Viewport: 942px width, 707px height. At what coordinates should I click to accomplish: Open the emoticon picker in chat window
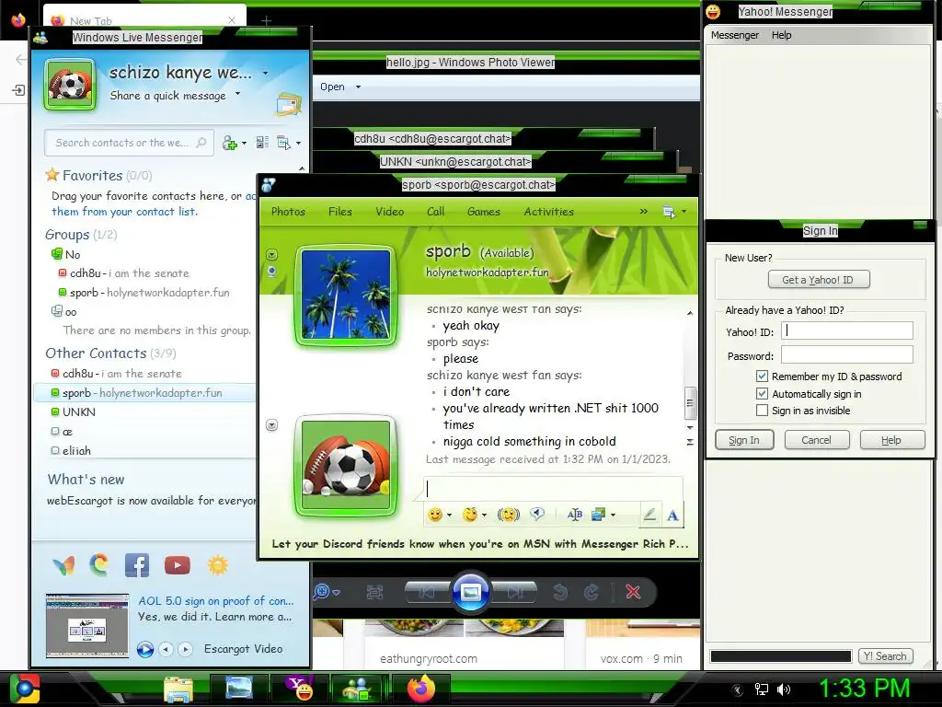click(x=435, y=515)
